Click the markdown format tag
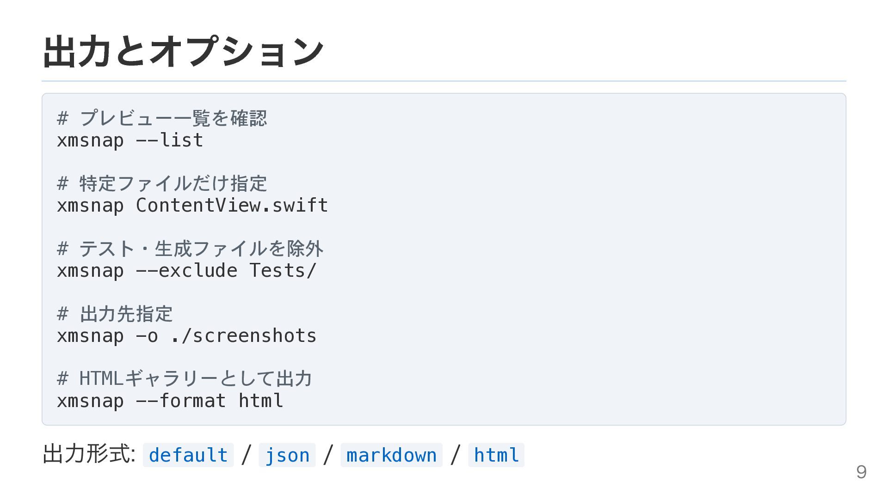888x499 pixels. [x=391, y=455]
